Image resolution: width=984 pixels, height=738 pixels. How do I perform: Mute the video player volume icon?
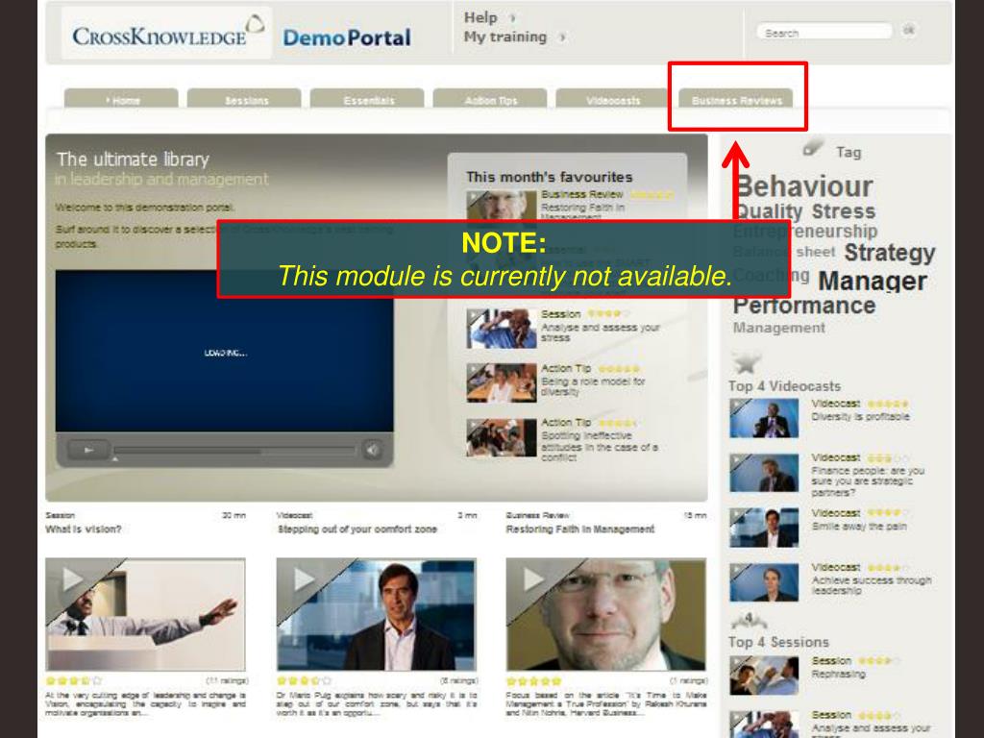372,450
